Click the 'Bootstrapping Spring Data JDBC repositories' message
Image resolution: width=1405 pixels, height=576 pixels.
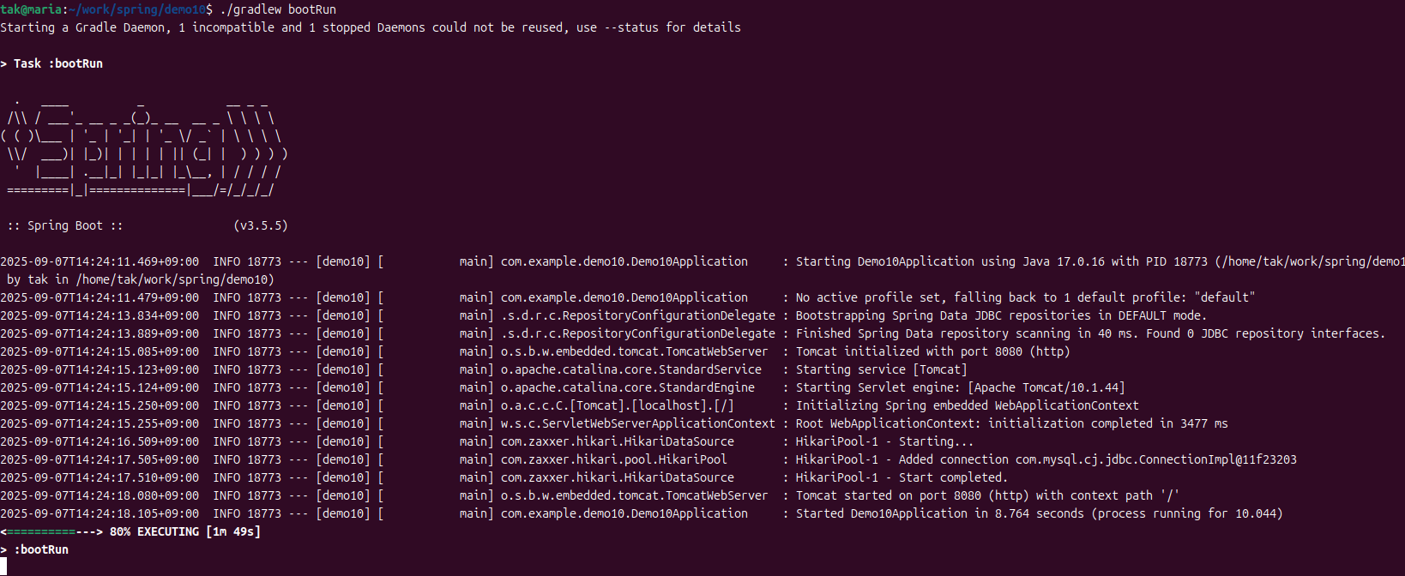(x=944, y=315)
